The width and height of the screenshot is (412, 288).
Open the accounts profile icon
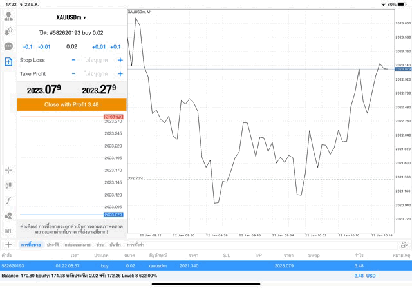8,16
